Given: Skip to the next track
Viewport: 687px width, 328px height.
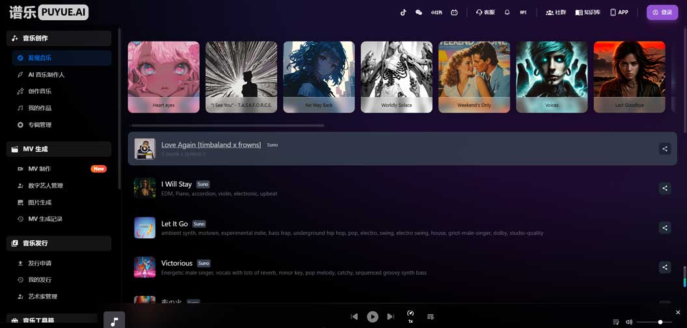Looking at the screenshot, I should [390, 316].
